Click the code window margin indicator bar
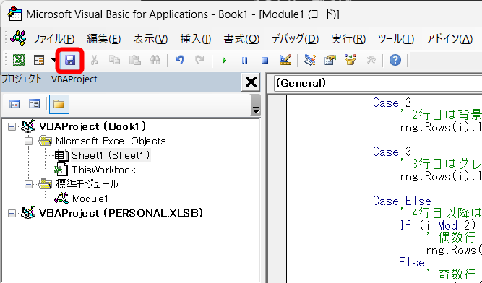 pyautogui.click(x=277, y=188)
